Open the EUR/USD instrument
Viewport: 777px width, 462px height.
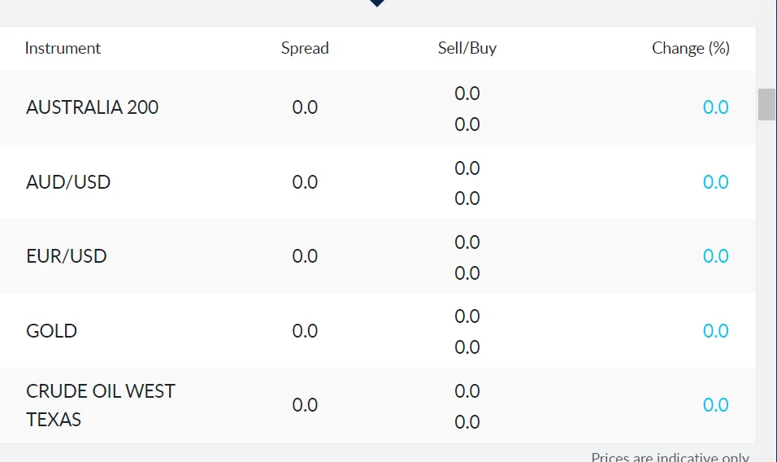click(x=67, y=256)
